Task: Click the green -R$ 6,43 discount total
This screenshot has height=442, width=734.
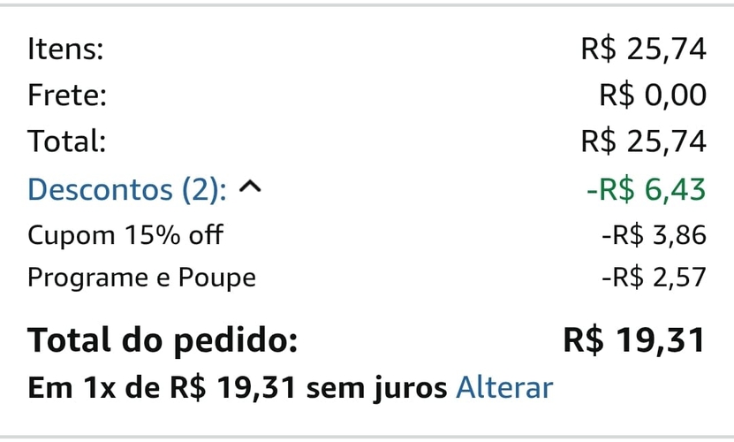Action: pos(646,188)
